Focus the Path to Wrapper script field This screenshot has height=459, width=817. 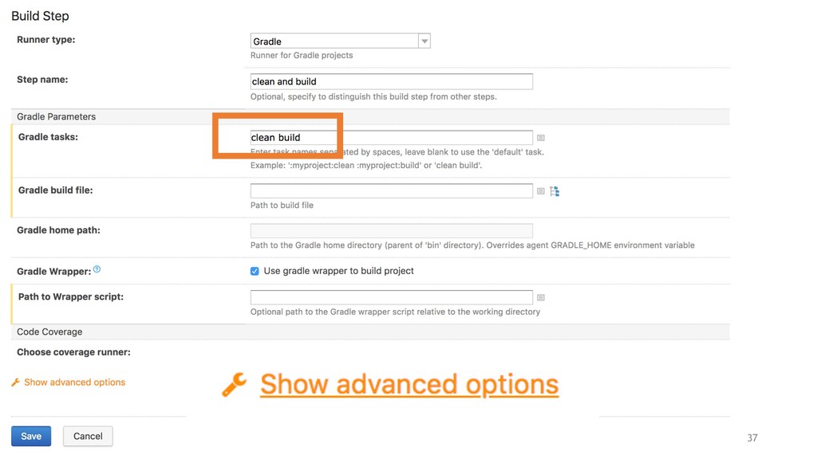pos(391,297)
